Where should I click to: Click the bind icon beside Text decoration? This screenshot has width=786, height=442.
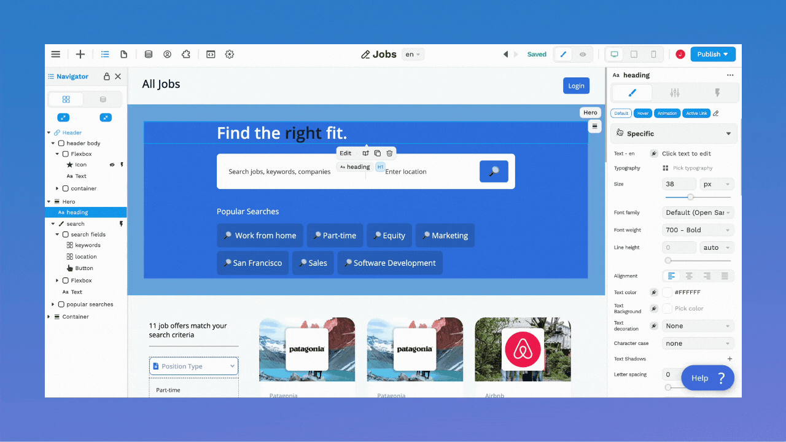point(653,326)
